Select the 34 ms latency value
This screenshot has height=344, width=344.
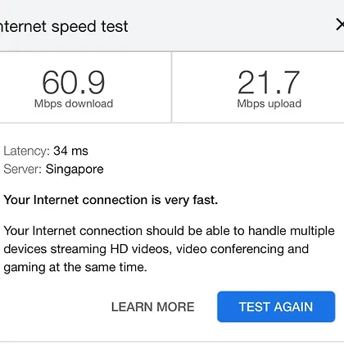click(70, 151)
